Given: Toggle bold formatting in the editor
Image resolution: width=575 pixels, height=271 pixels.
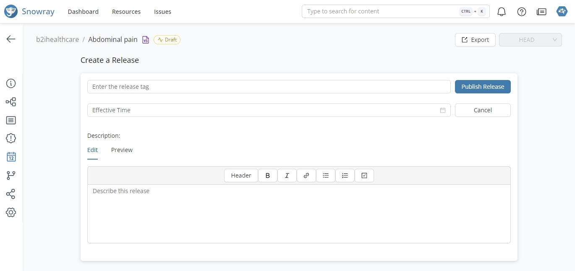Looking at the screenshot, I should click(267, 176).
